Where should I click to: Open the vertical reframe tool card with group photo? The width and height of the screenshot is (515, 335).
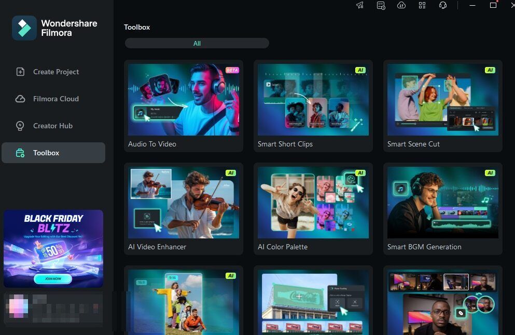click(184, 301)
